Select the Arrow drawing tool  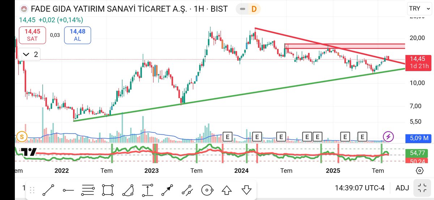(x=167, y=190)
